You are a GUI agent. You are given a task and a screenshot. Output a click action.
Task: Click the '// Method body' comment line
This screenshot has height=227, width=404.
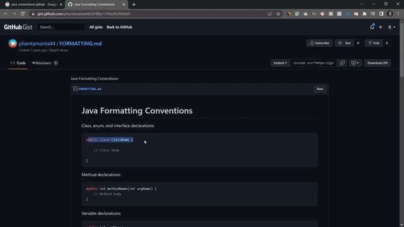[107, 194]
